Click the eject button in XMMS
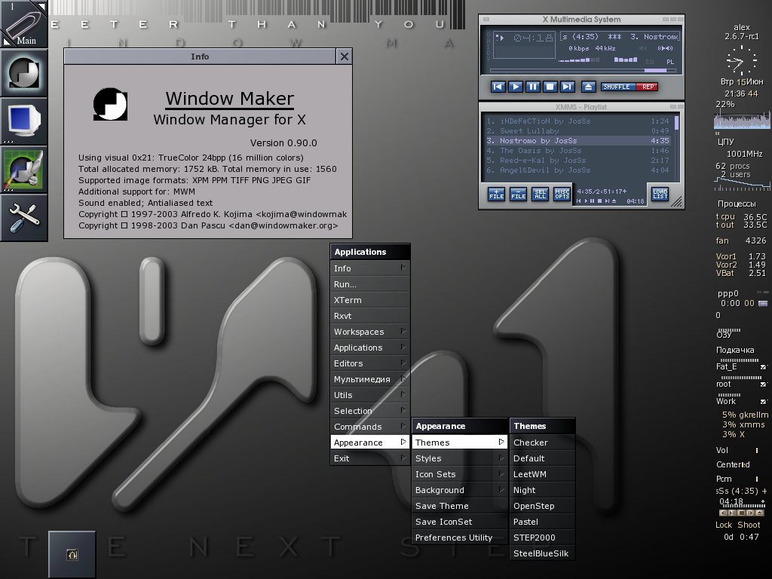 coord(588,87)
